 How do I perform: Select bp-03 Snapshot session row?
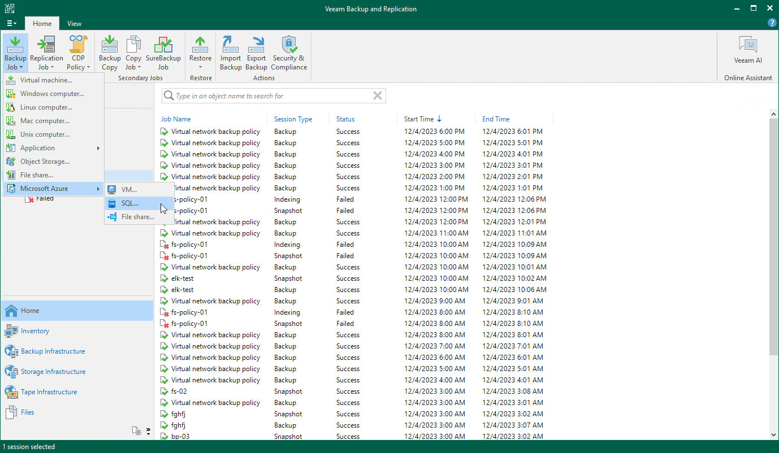tap(356, 437)
